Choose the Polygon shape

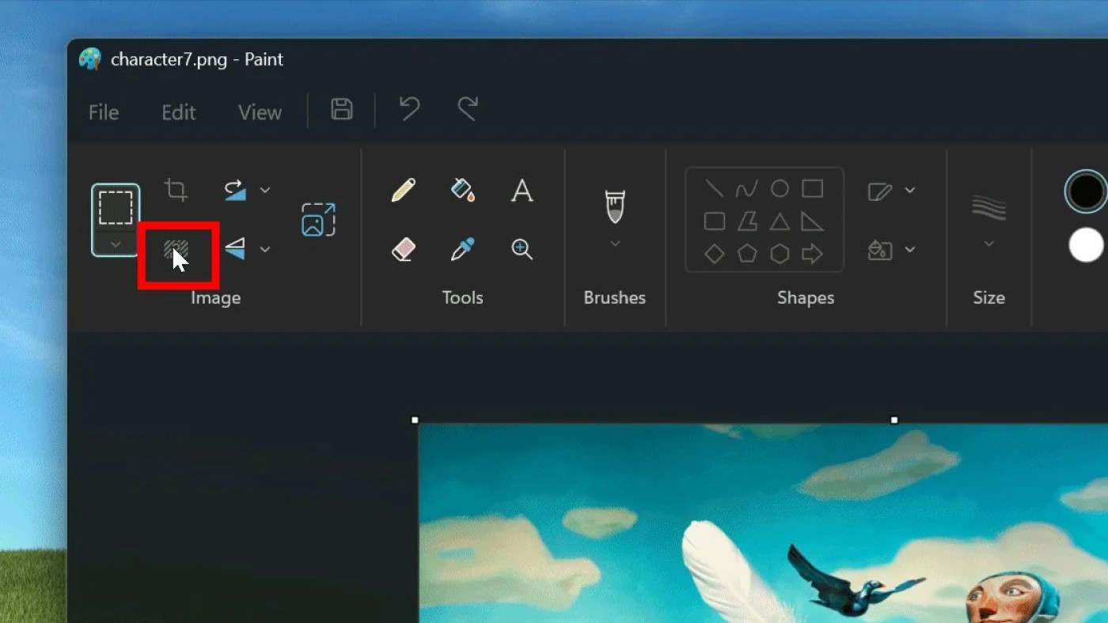(746, 221)
